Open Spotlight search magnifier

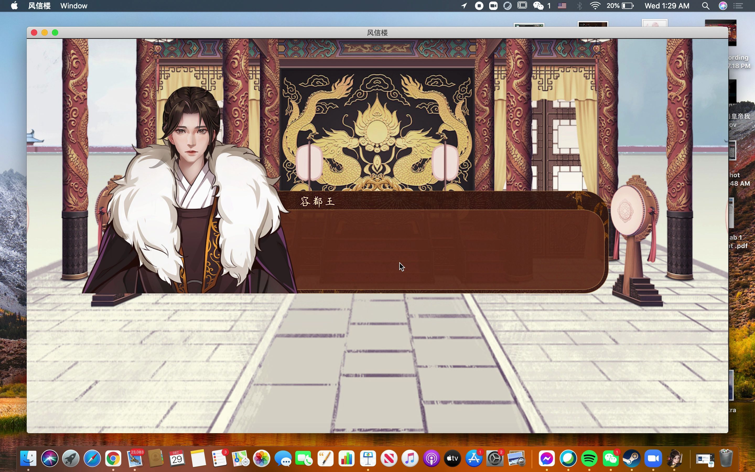click(706, 6)
